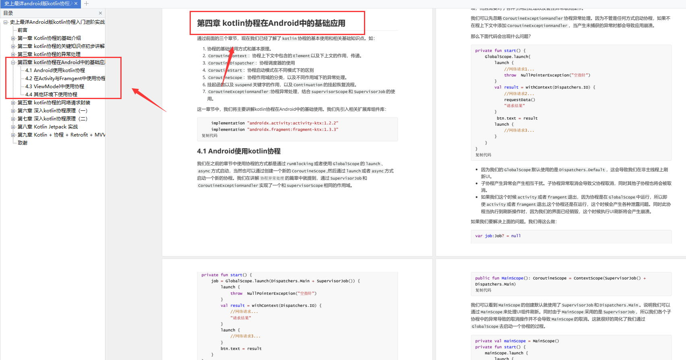686x360 pixels.
Task: Open a new tab with the plus button
Action: (x=86, y=3)
